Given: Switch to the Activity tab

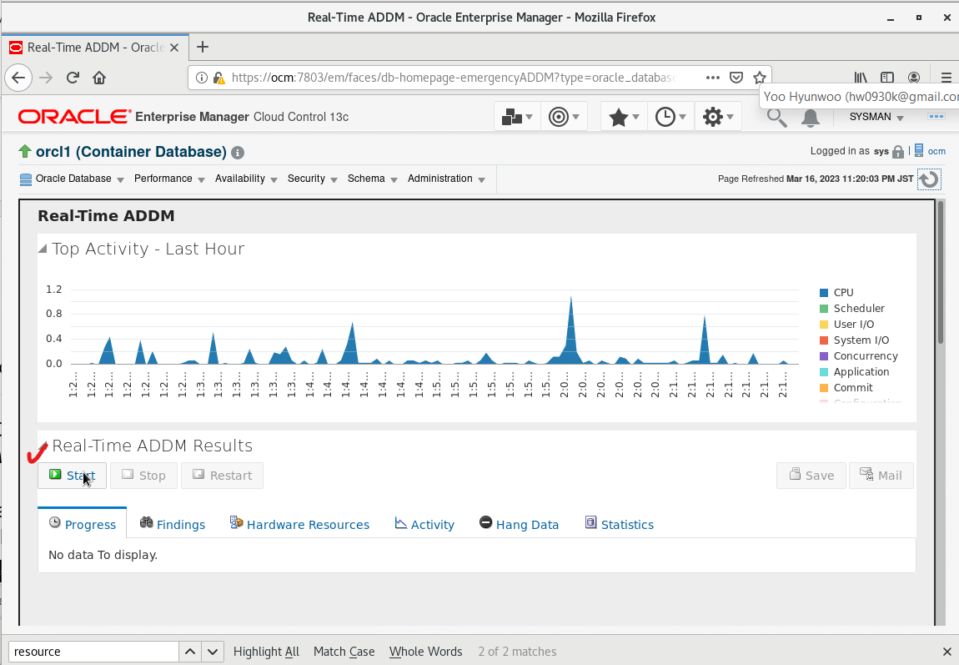Looking at the screenshot, I should (424, 524).
